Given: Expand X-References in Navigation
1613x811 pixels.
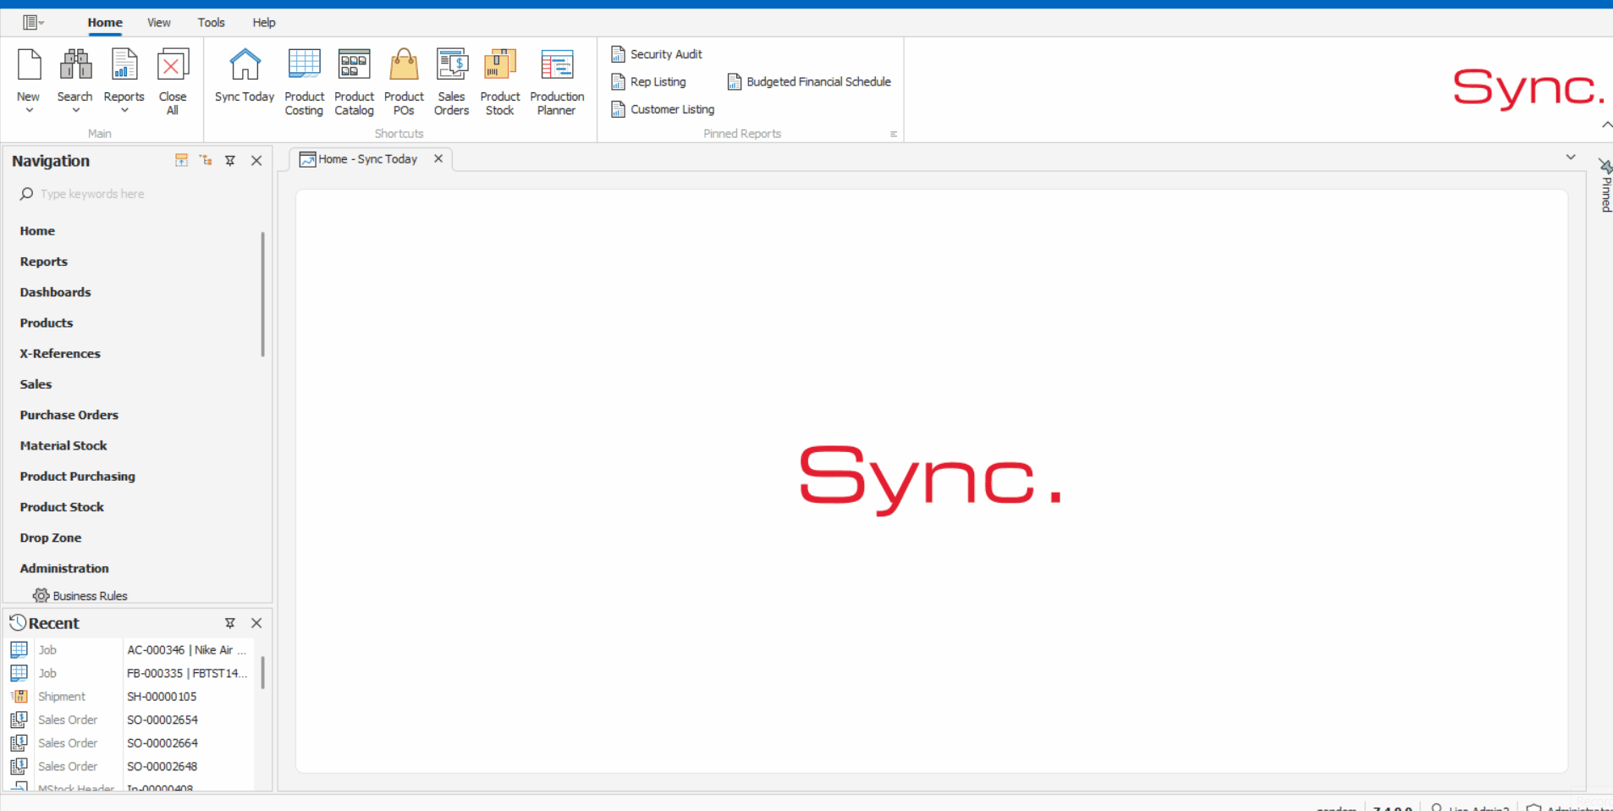Looking at the screenshot, I should (60, 354).
